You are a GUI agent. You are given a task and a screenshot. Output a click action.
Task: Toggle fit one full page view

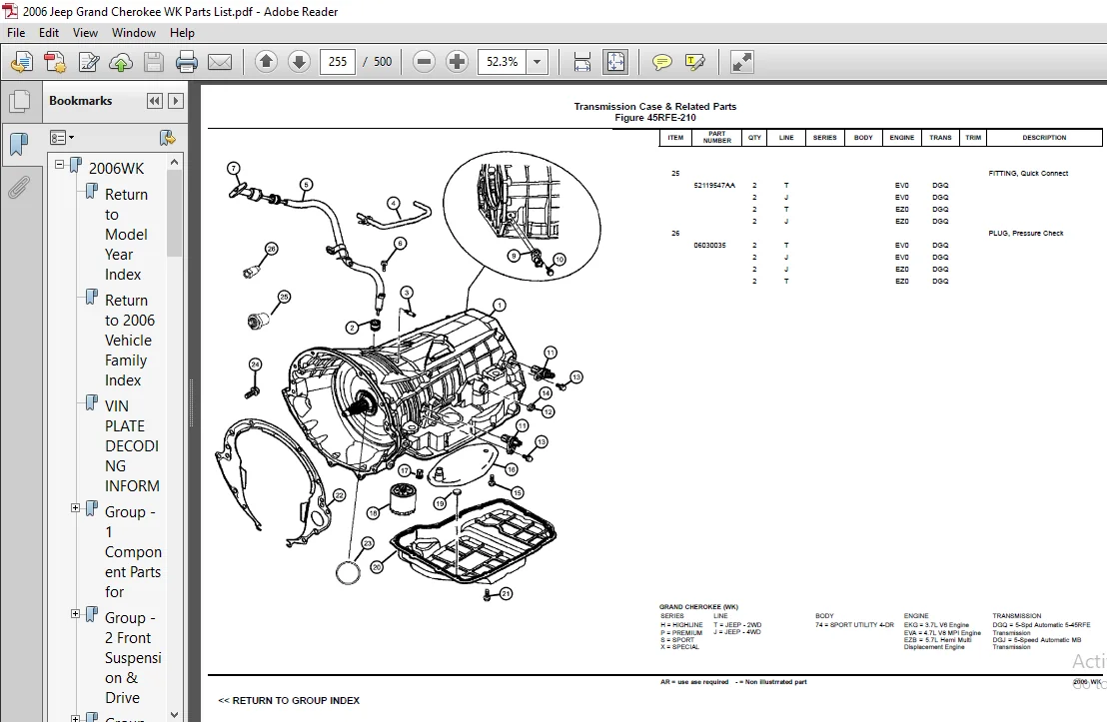615,62
